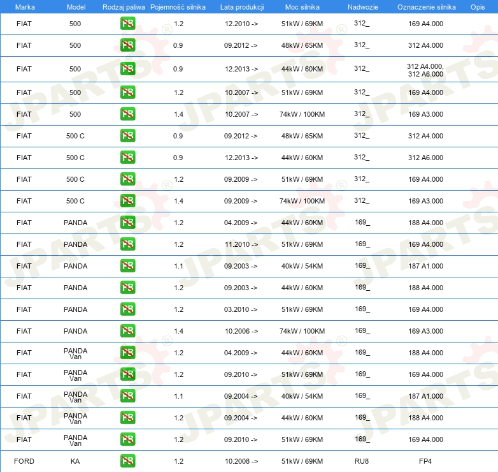Image resolution: width=498 pixels, height=472 pixels.
Task: Select the KA model cell
Action: (x=75, y=461)
